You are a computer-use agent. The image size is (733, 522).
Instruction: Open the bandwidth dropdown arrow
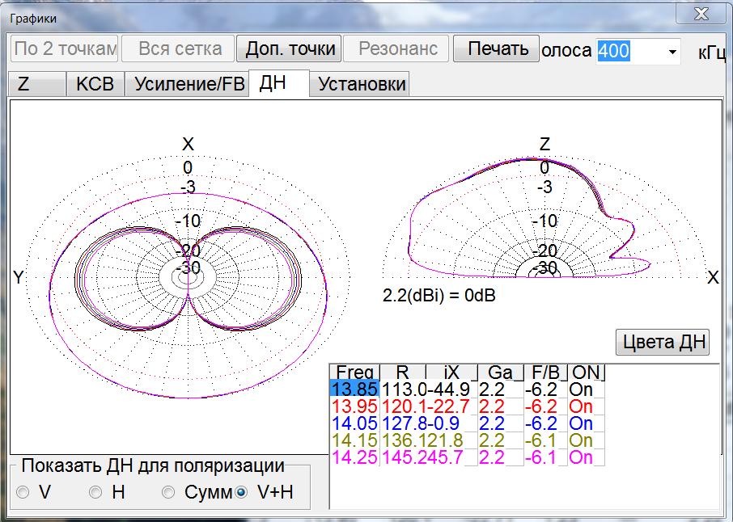(x=672, y=52)
